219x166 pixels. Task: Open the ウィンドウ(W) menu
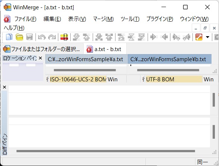click(x=194, y=19)
